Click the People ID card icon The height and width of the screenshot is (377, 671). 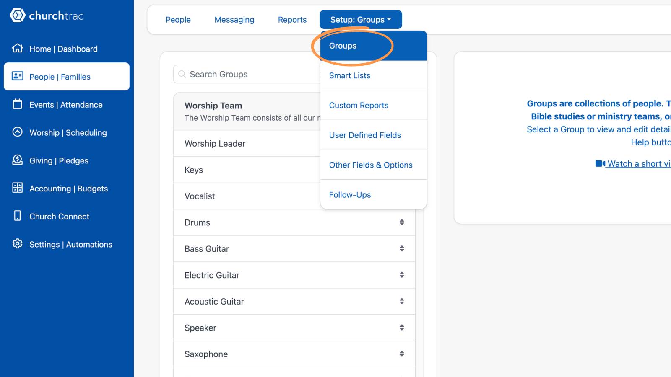(17, 76)
